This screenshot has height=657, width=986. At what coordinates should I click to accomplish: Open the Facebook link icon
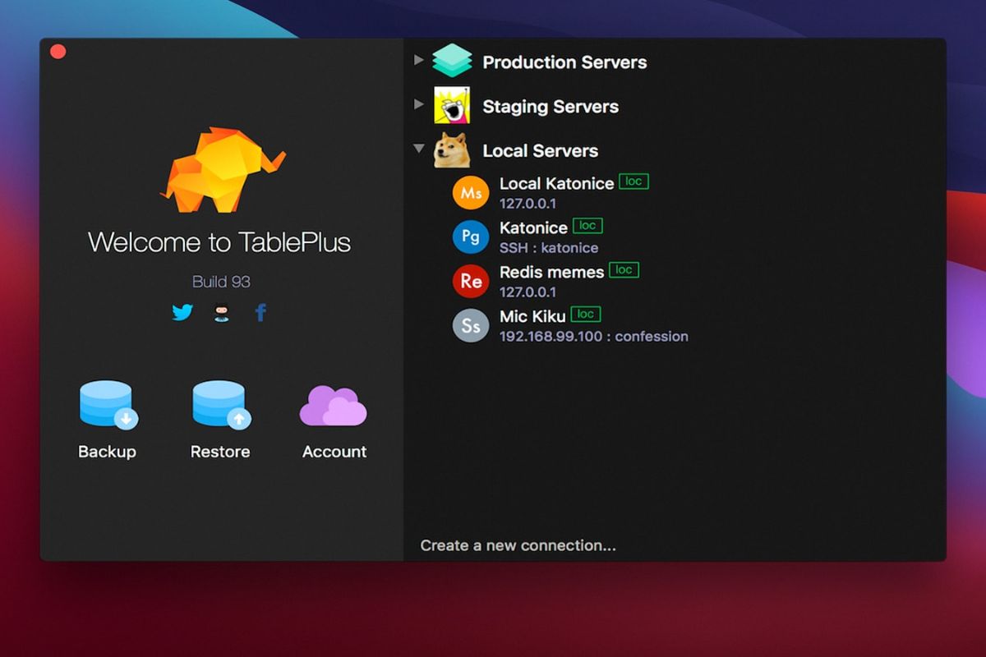(260, 313)
